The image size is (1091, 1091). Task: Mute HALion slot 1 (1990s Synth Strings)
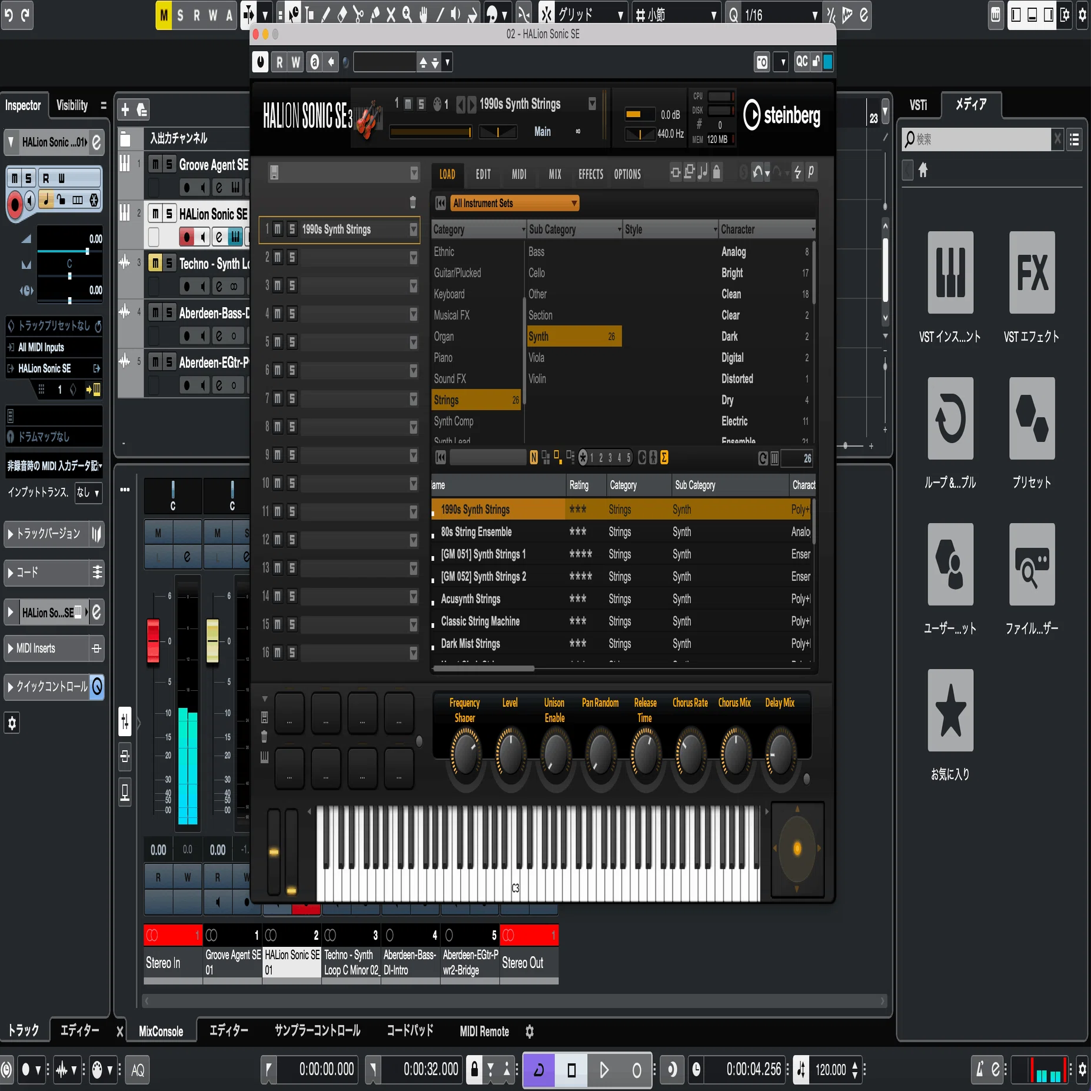click(277, 229)
